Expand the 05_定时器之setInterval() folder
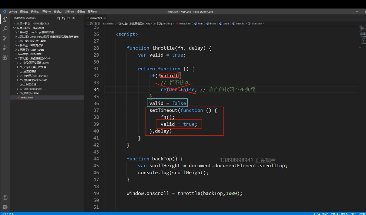This screenshot has width=366, height=215. [47, 80]
